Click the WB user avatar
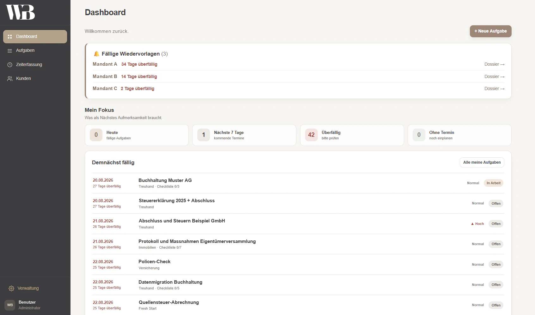 tap(10, 305)
